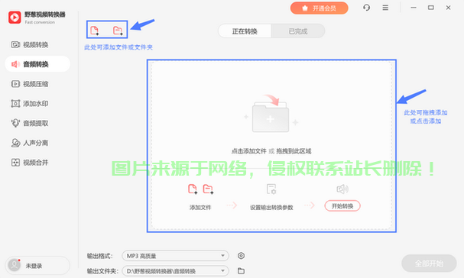The height and width of the screenshot is (278, 464).
Task: Click the app logo icon
Action: coord(15,18)
